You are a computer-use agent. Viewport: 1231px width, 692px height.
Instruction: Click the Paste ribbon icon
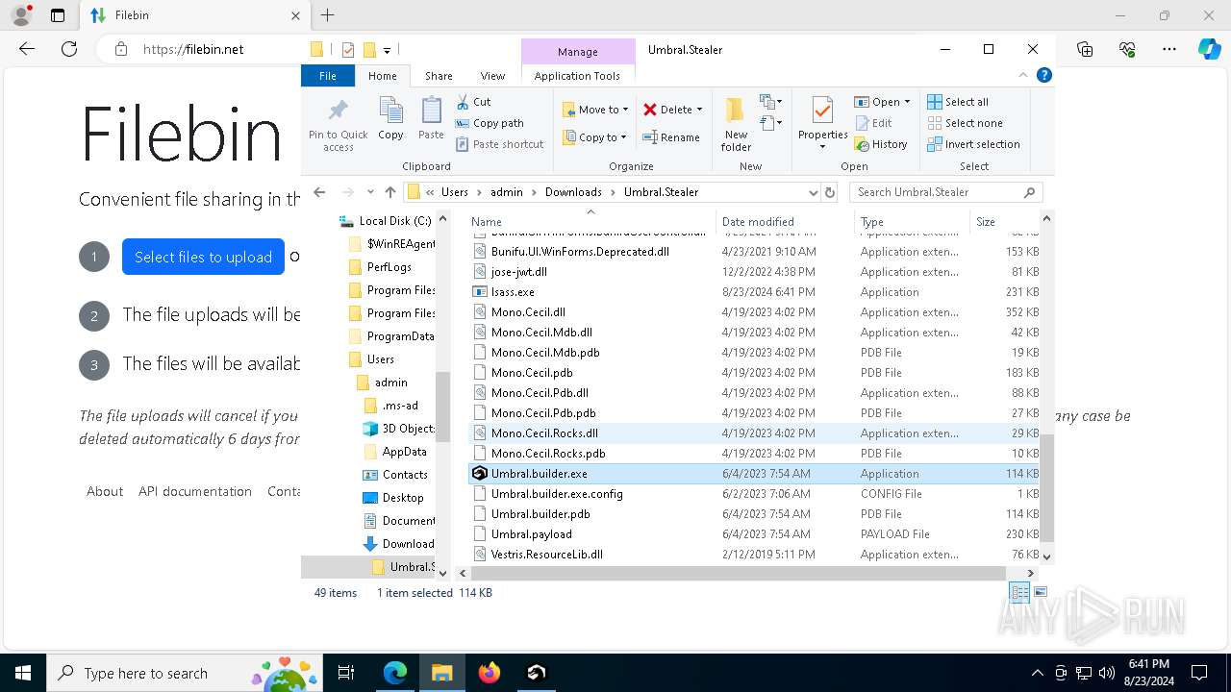pyautogui.click(x=431, y=119)
